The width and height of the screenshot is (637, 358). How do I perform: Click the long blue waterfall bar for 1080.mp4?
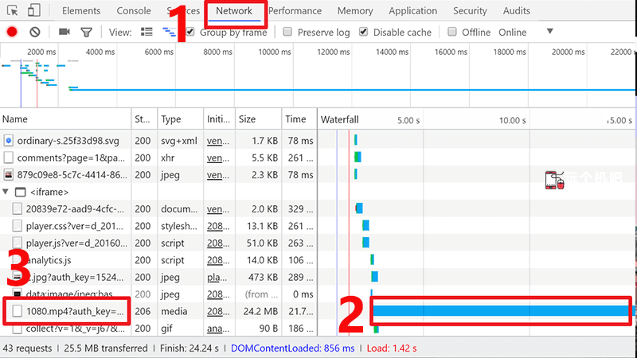[502, 311]
